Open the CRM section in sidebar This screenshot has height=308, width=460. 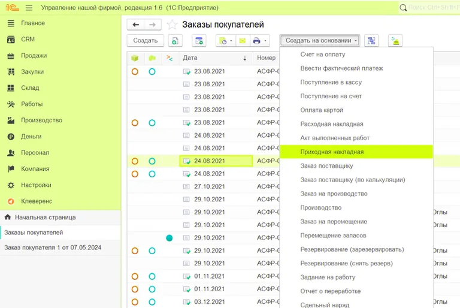[x=28, y=40]
